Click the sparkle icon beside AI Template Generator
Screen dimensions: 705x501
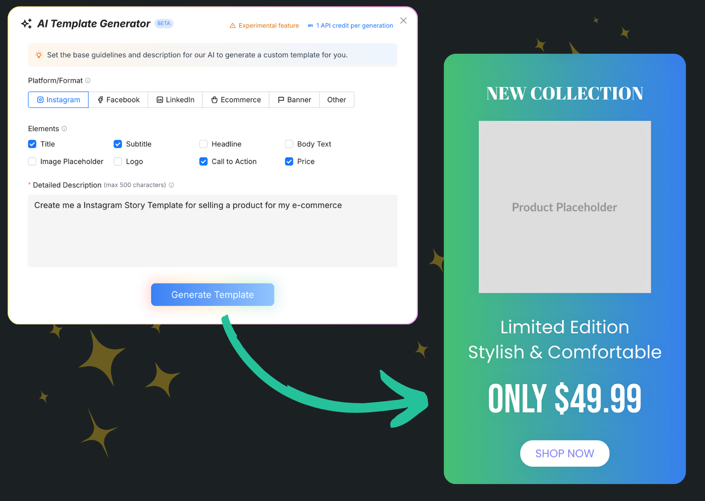pyautogui.click(x=27, y=24)
